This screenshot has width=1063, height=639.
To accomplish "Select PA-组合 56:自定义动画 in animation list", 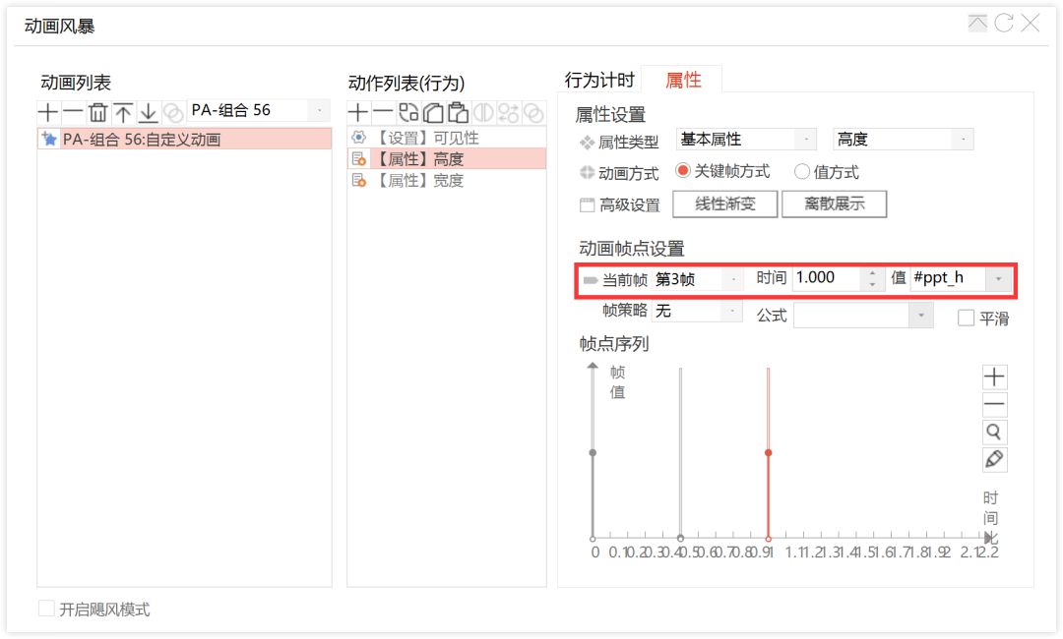I will pos(184,140).
